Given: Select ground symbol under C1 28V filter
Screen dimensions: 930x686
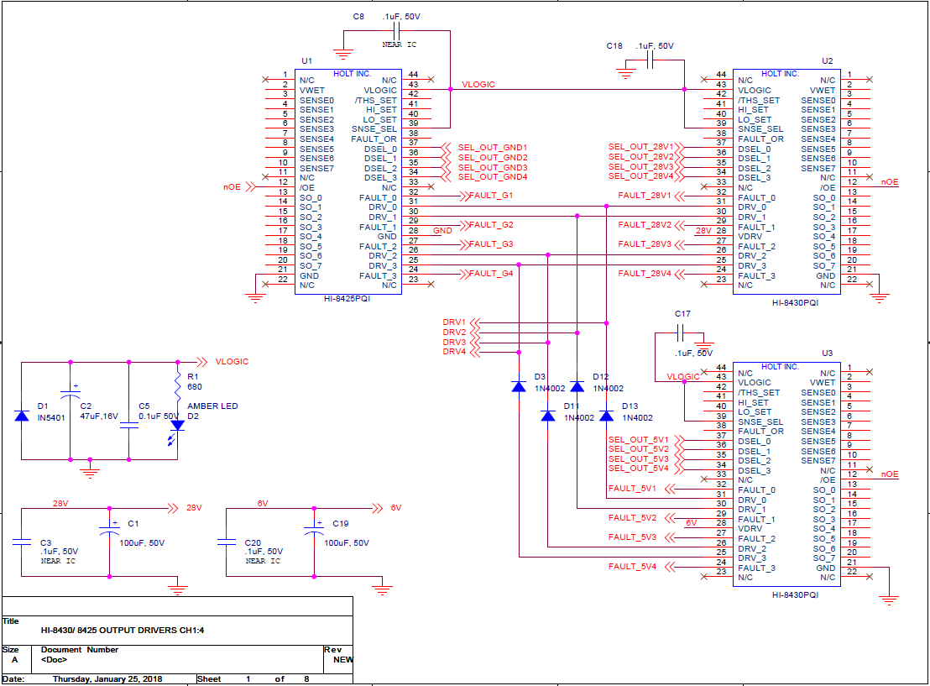Looking at the screenshot, I should (x=177, y=589).
